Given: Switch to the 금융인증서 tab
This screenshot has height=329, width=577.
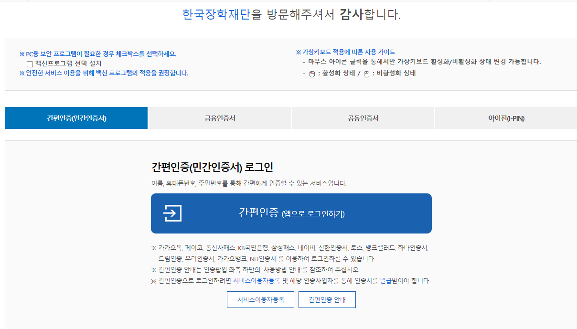Looking at the screenshot, I should click(219, 117).
